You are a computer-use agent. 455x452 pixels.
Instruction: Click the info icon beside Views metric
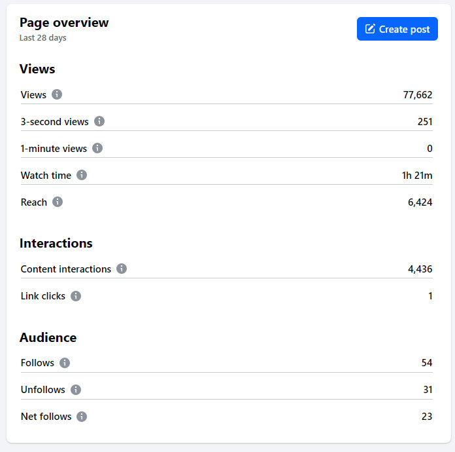(57, 94)
